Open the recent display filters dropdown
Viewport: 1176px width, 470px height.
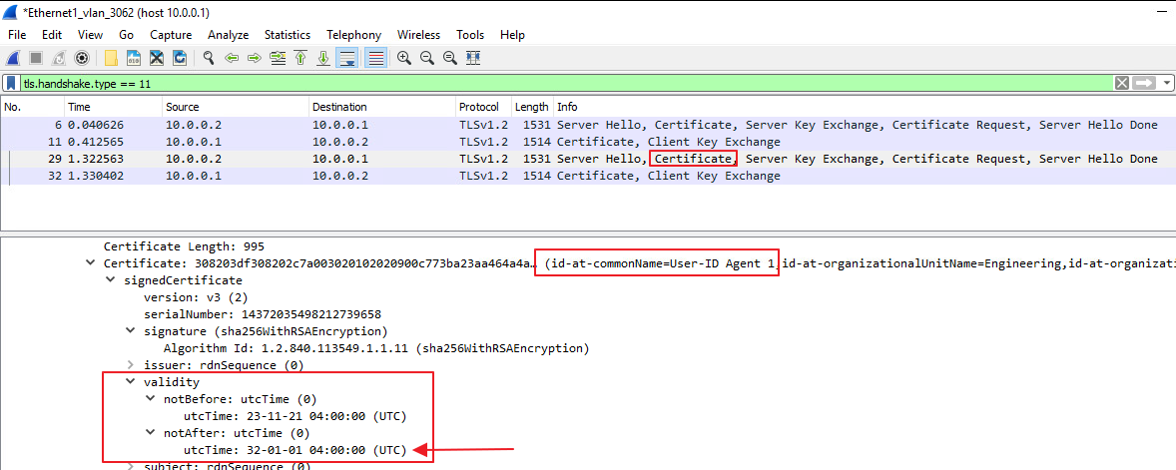(x=1167, y=83)
